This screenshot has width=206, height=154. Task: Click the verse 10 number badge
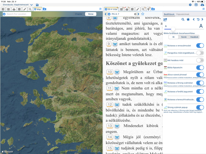[110, 72]
